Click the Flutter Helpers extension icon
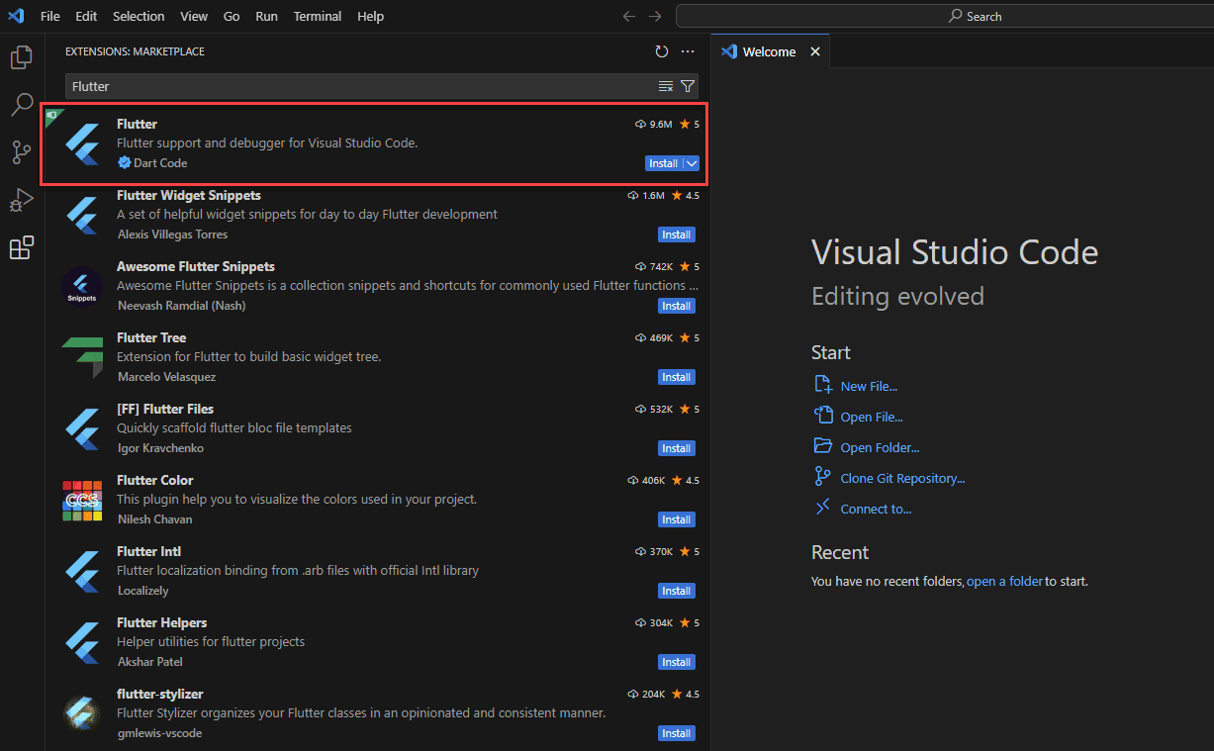 pos(82,642)
